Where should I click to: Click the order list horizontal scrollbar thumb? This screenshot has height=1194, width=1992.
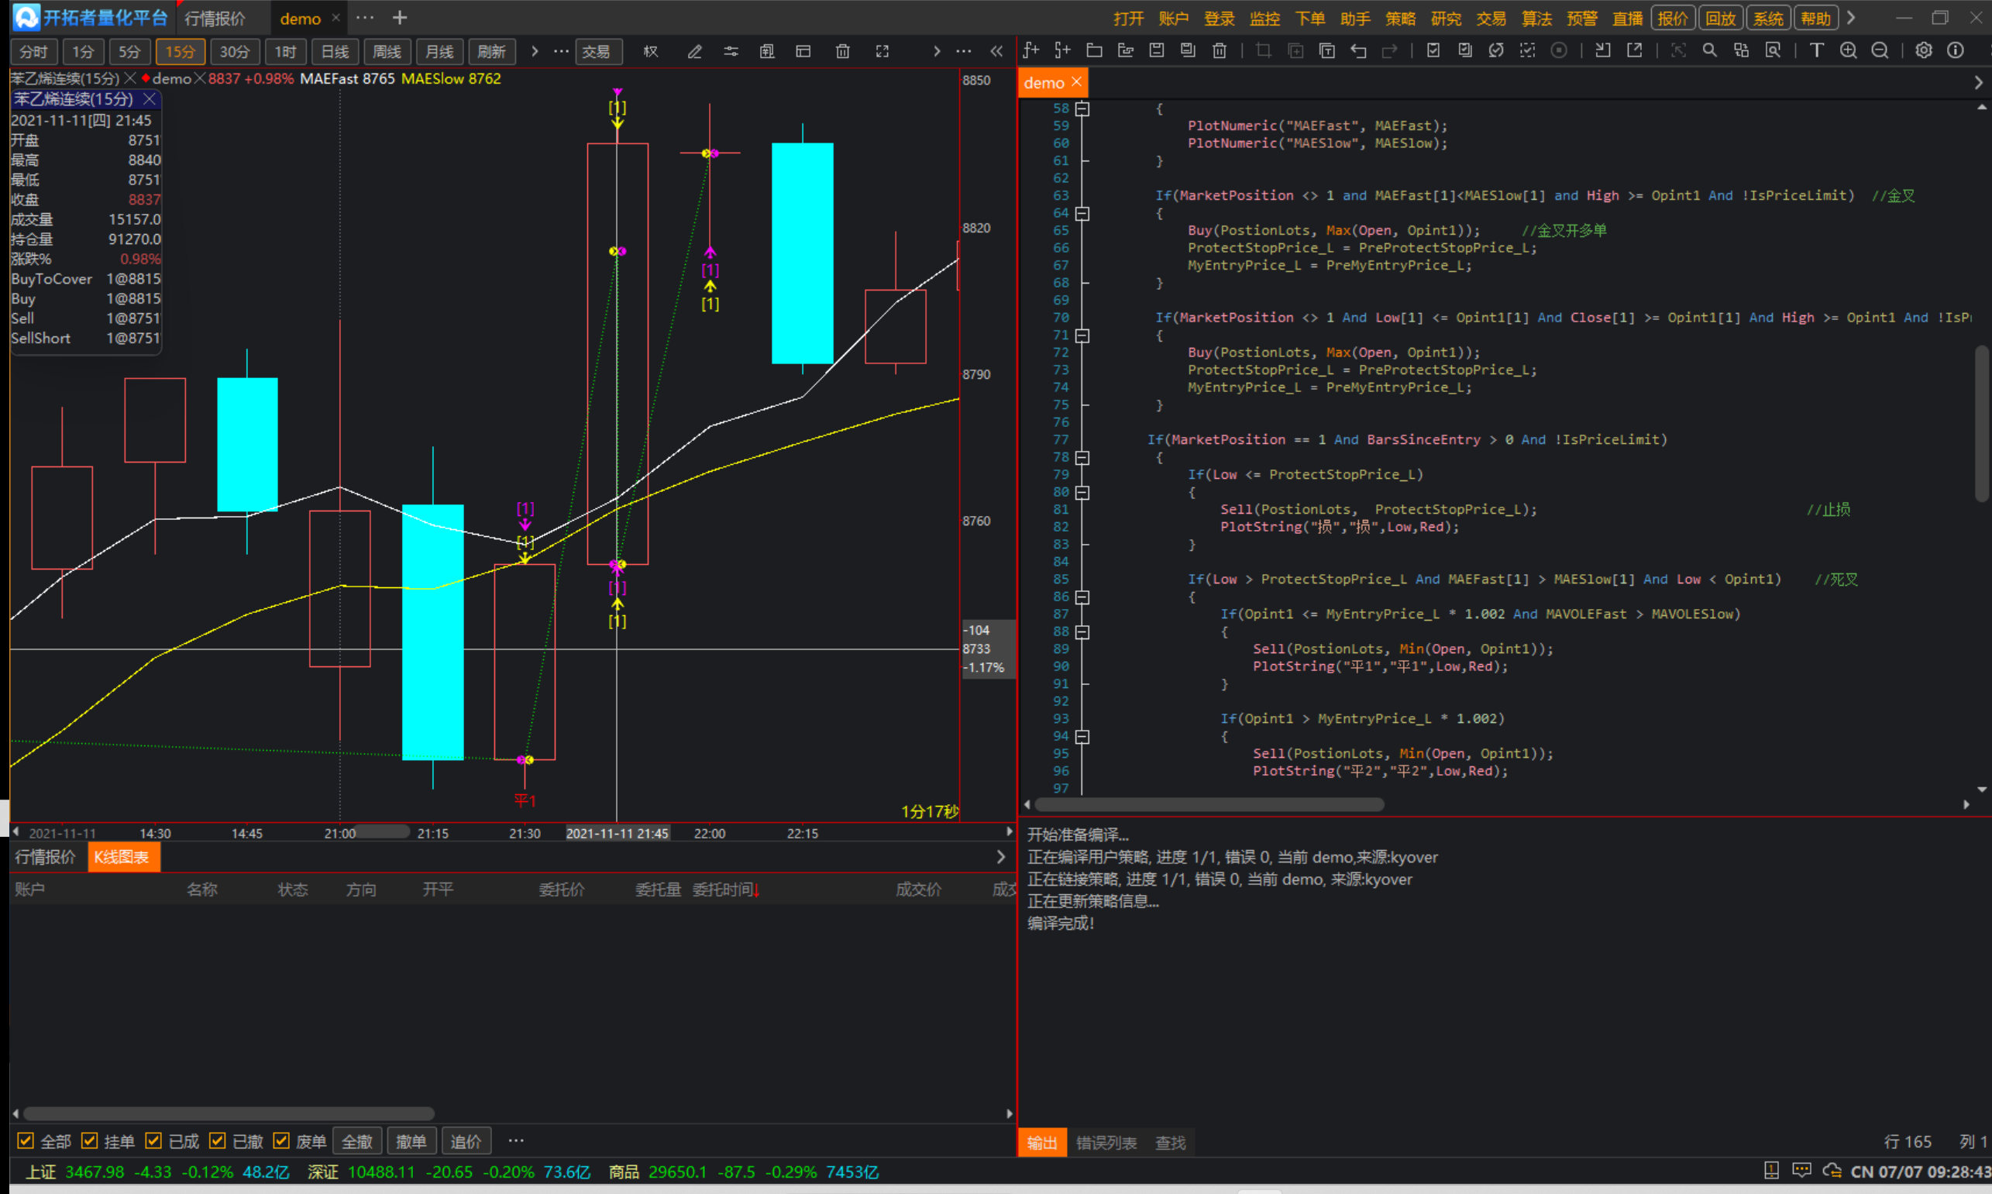pos(229,1113)
